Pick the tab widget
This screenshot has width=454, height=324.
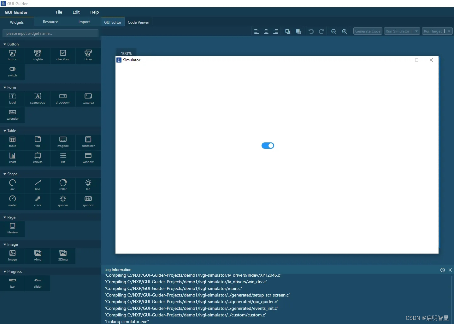click(x=38, y=142)
